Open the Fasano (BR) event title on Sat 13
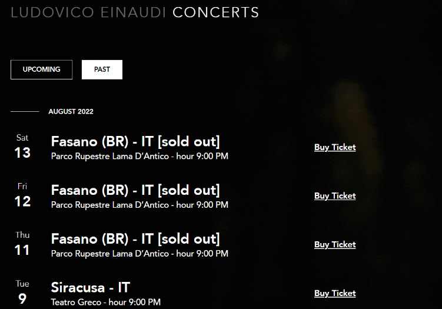442x309 pixels. [135, 141]
